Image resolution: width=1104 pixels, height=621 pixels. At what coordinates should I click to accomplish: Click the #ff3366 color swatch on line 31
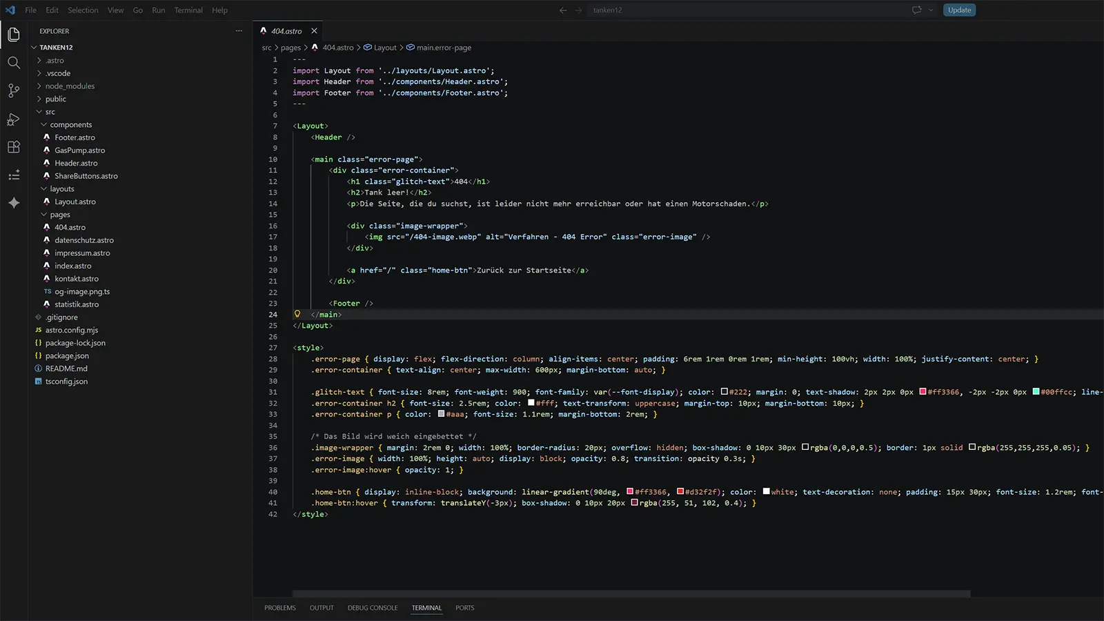point(923,392)
